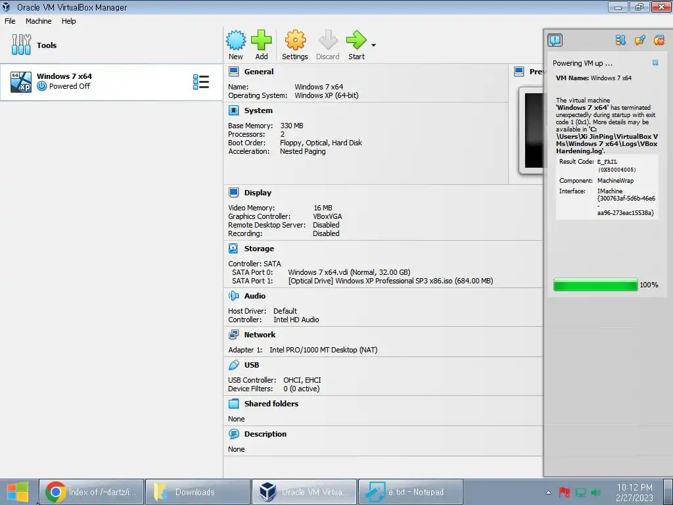The height and width of the screenshot is (505, 673).
Task: Click the System section chip icon
Action: coord(233,110)
